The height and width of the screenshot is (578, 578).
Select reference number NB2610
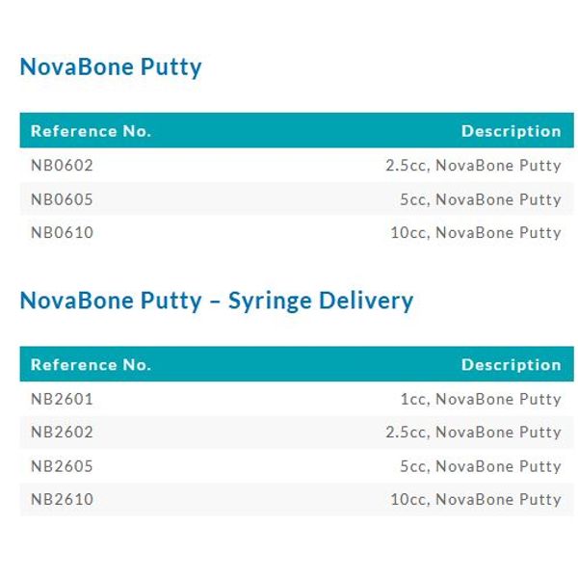[62, 499]
